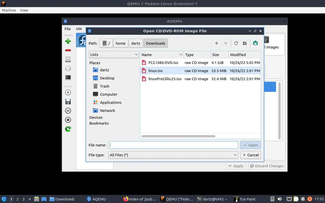
Task: Click the Apply button in AQEMU window
Action: click(x=236, y=166)
